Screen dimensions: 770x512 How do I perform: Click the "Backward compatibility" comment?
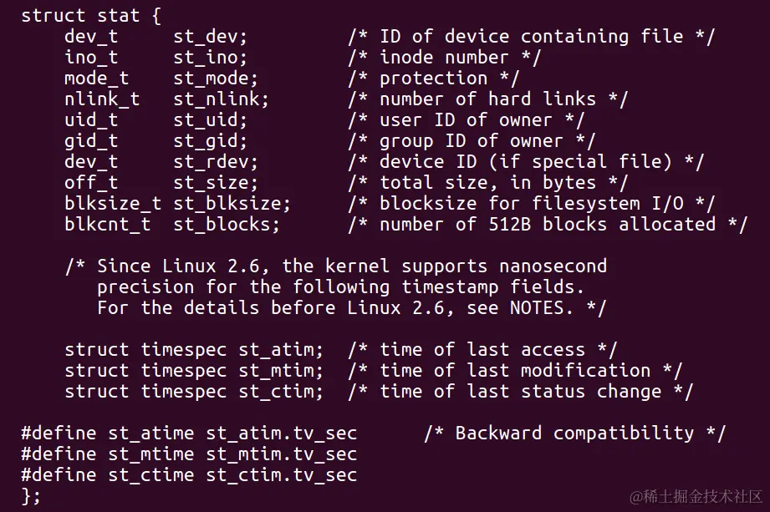[x=574, y=433]
